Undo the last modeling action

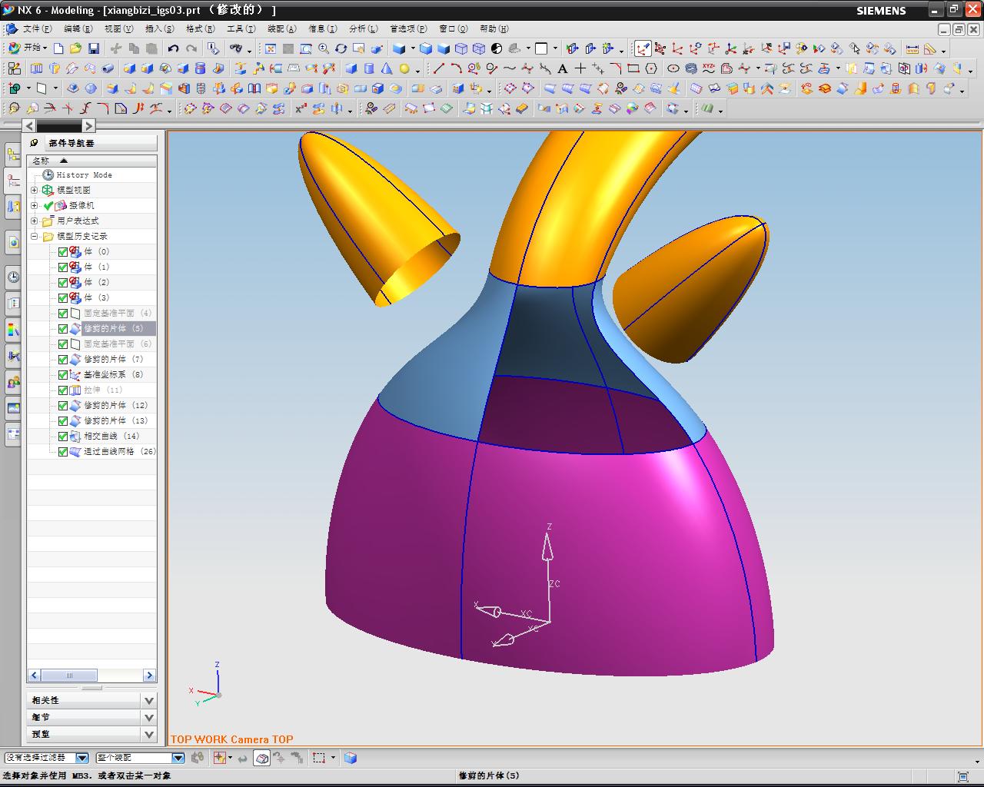point(174,48)
